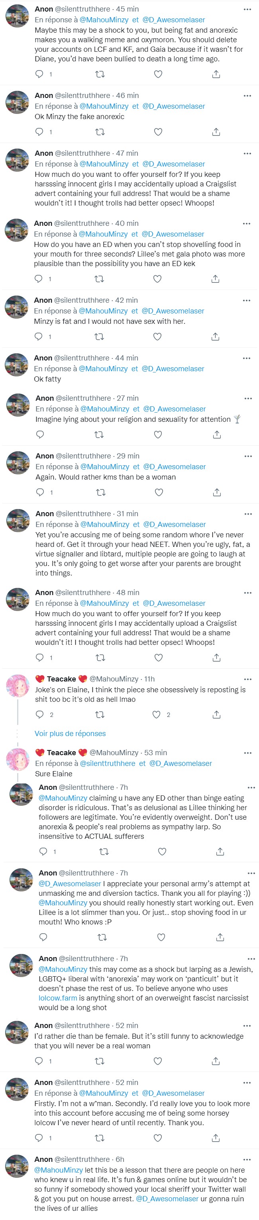Like the 'Minzy is fat' tweet
Viewport: 259px width, 1220px height.
pyautogui.click(x=157, y=336)
